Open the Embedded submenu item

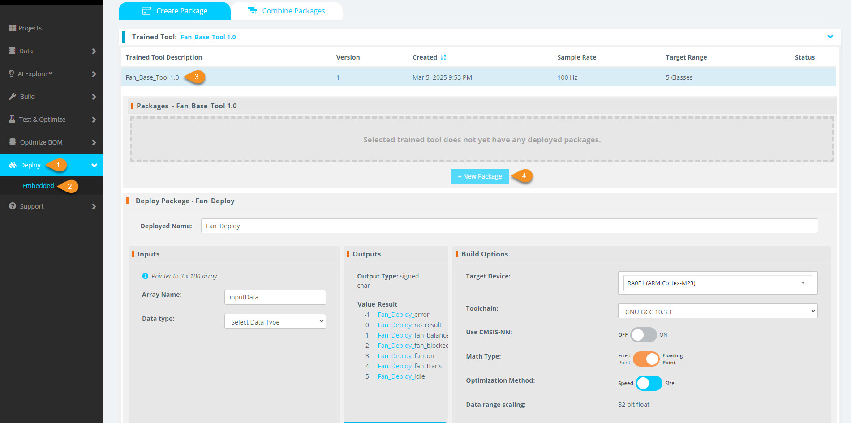click(x=38, y=186)
